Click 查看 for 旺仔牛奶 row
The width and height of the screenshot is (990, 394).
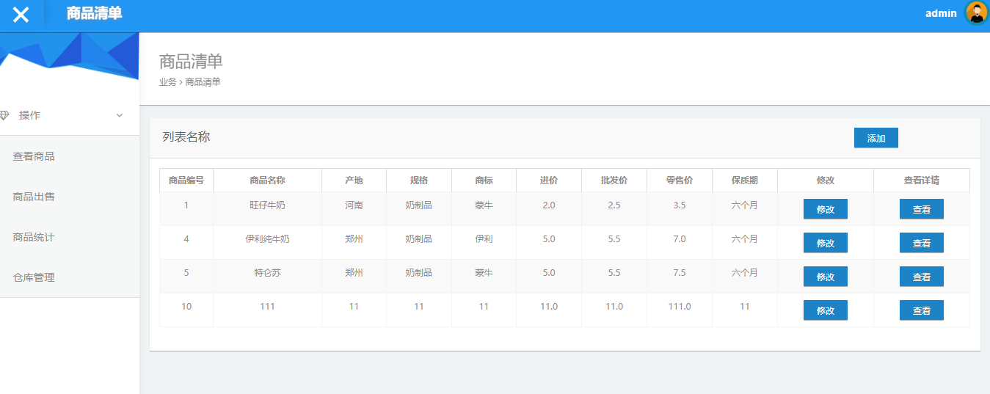[x=922, y=209]
